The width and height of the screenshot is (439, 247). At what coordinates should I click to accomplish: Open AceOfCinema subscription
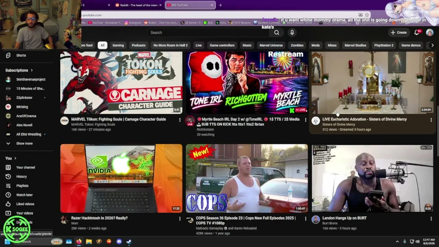(x=26, y=116)
